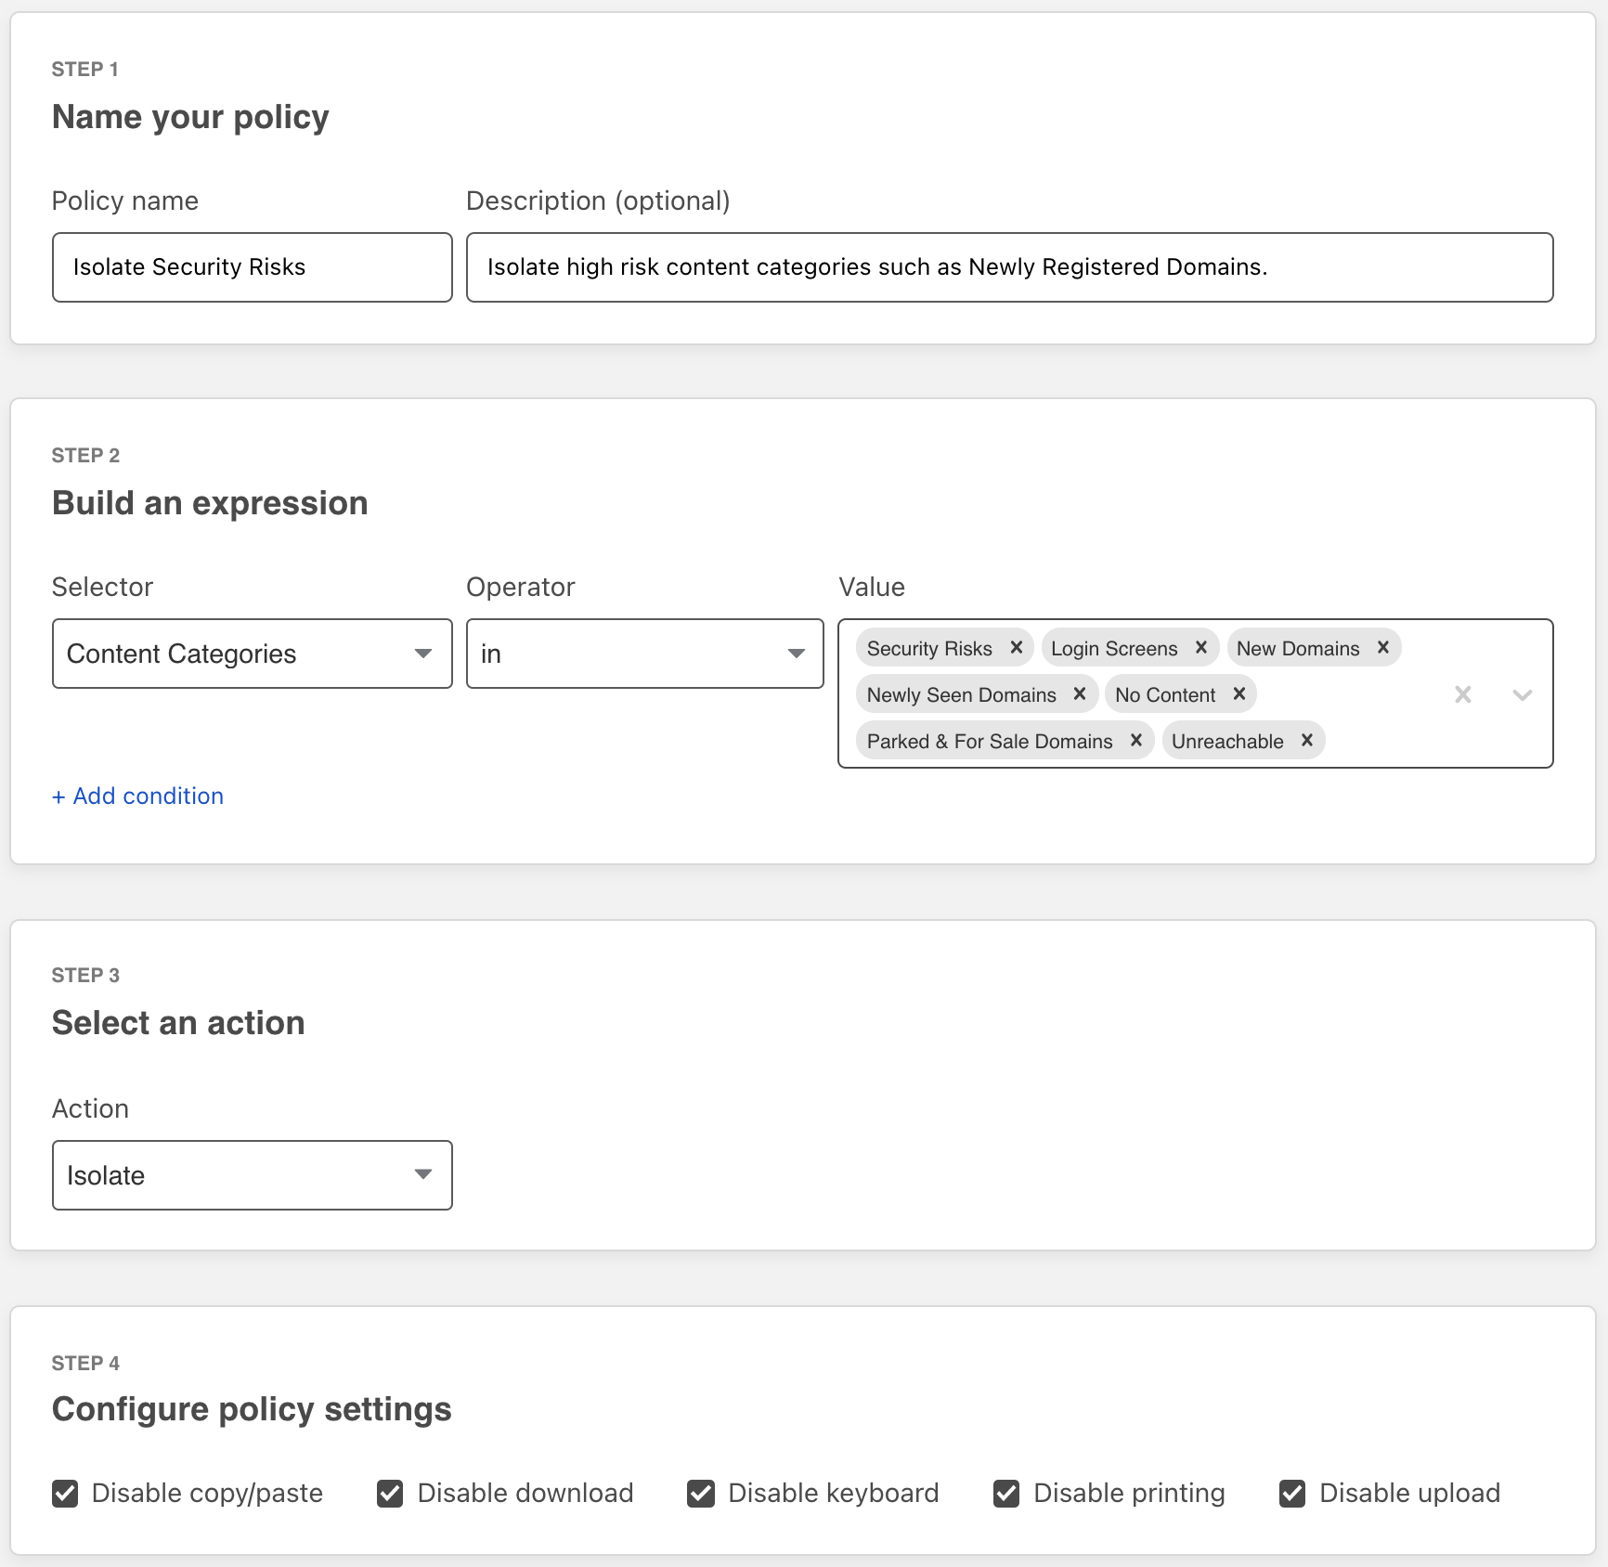Viewport: 1608px width, 1567px height.
Task: Remove the Newly Seen Domains tag
Action: pyautogui.click(x=1080, y=694)
